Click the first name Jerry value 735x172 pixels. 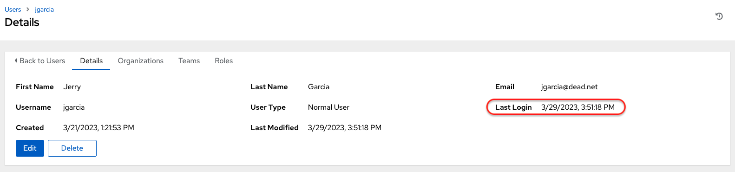click(72, 87)
